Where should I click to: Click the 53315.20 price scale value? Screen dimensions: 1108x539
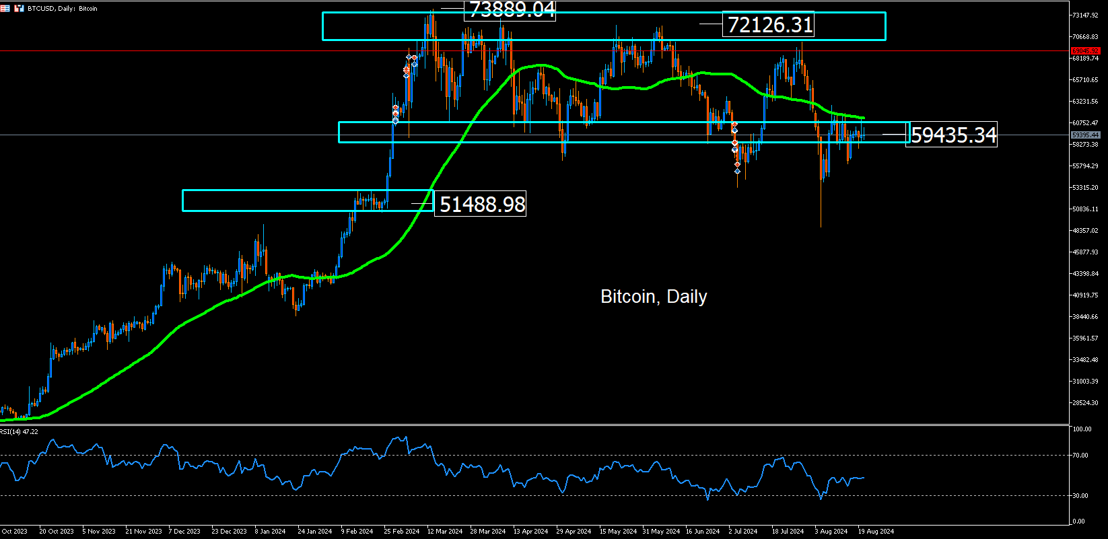[1086, 188]
